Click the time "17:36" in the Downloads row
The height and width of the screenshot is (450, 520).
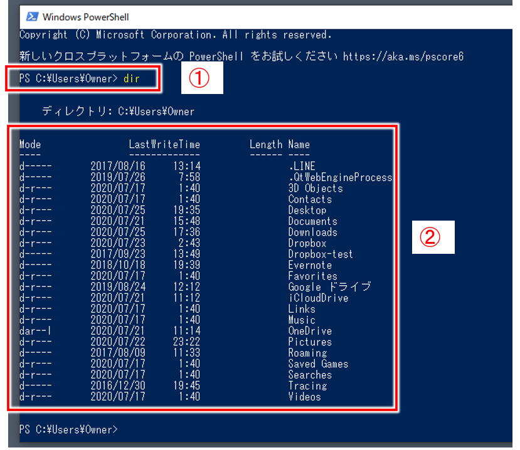tap(187, 232)
